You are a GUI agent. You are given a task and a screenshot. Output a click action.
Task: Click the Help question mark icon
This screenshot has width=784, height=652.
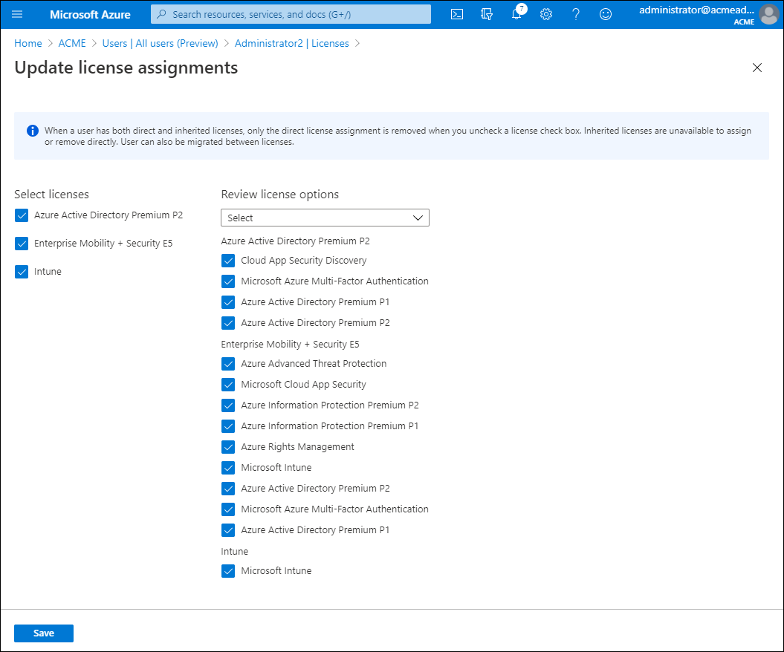[576, 14]
